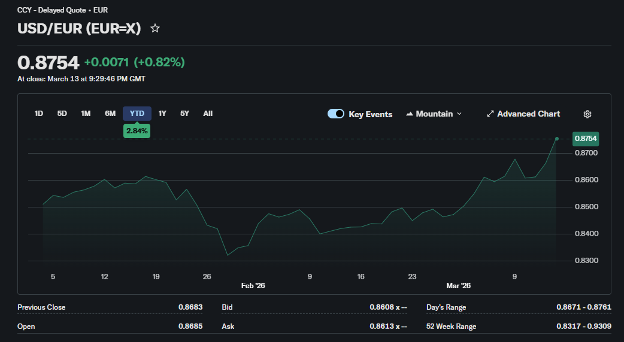Expand the Mountain chart type dropdown chevron
This screenshot has width=624, height=342.
[x=459, y=114]
